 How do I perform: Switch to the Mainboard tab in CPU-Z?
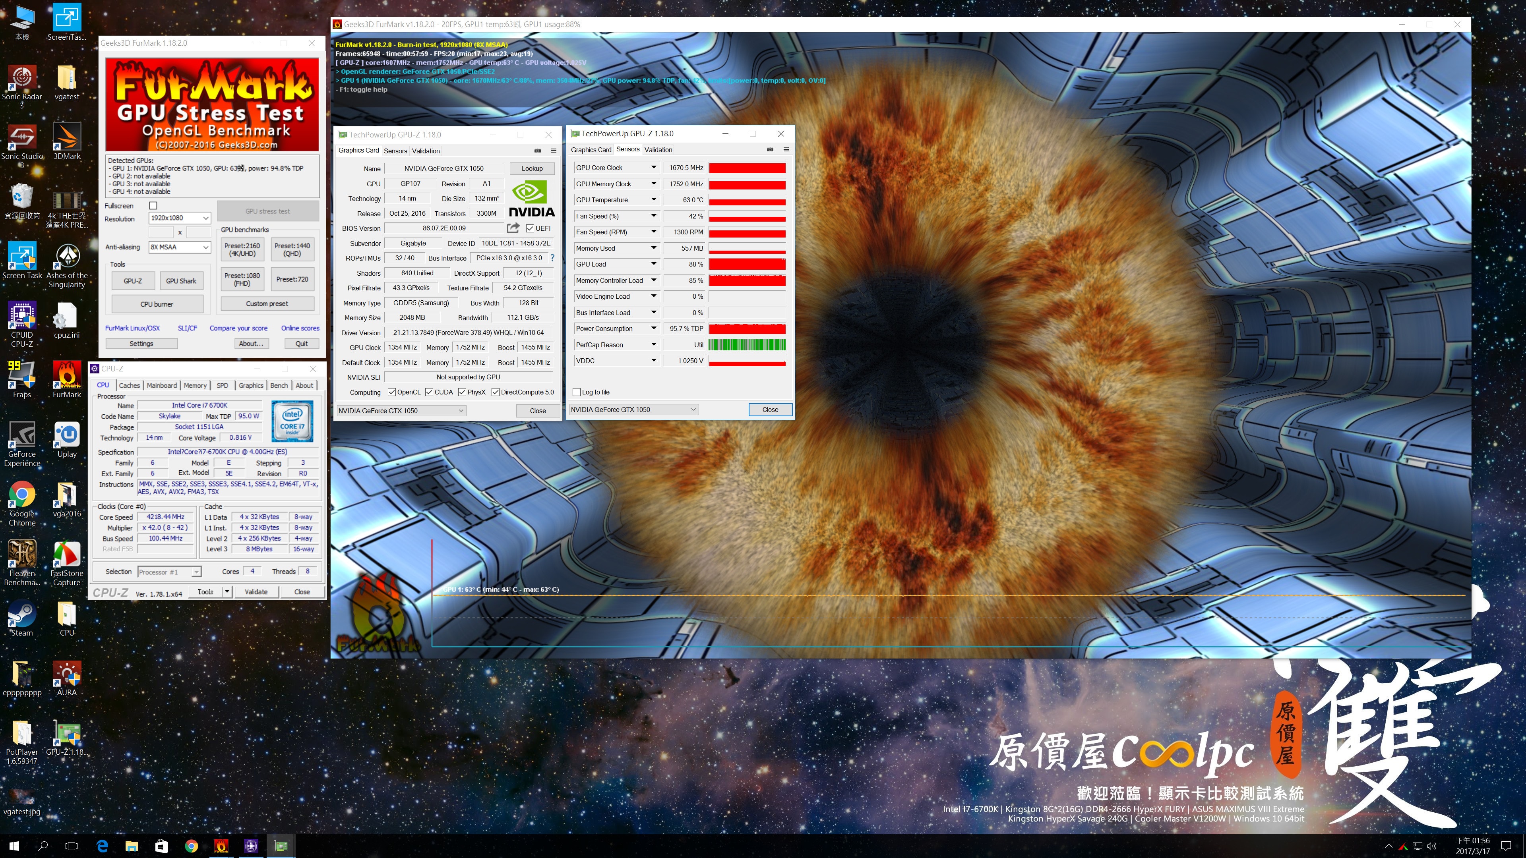tap(162, 385)
